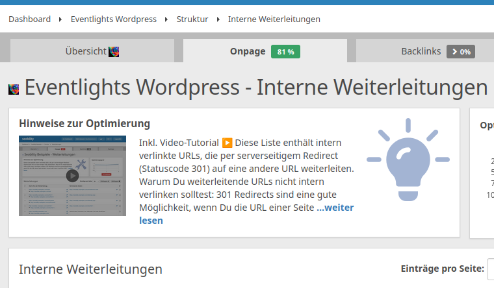
Task: Play the video tutorial thumbnail
Action: click(72, 176)
